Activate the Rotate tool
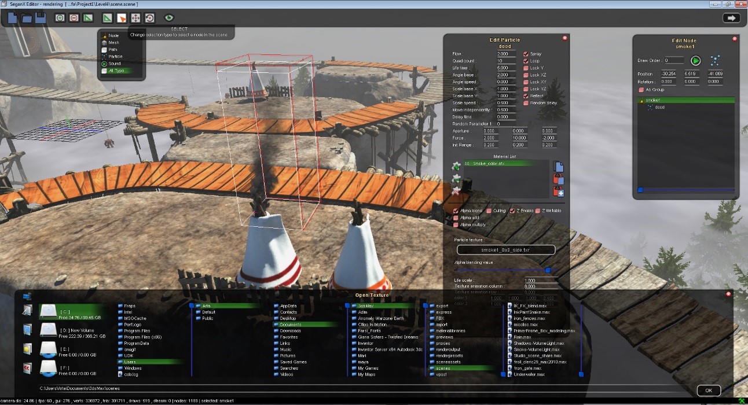This screenshot has width=748, height=405. click(149, 18)
